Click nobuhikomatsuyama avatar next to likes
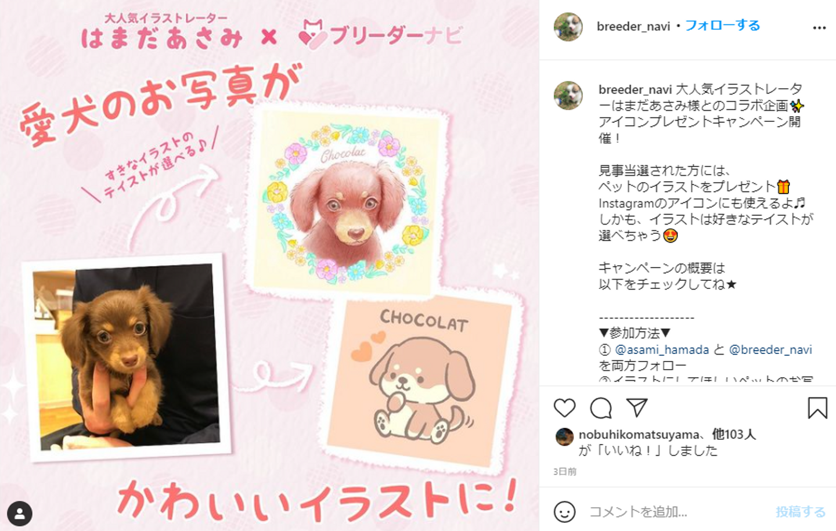836x531 pixels. click(564, 437)
